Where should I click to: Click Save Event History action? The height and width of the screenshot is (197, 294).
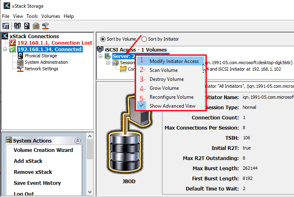coord(37,183)
